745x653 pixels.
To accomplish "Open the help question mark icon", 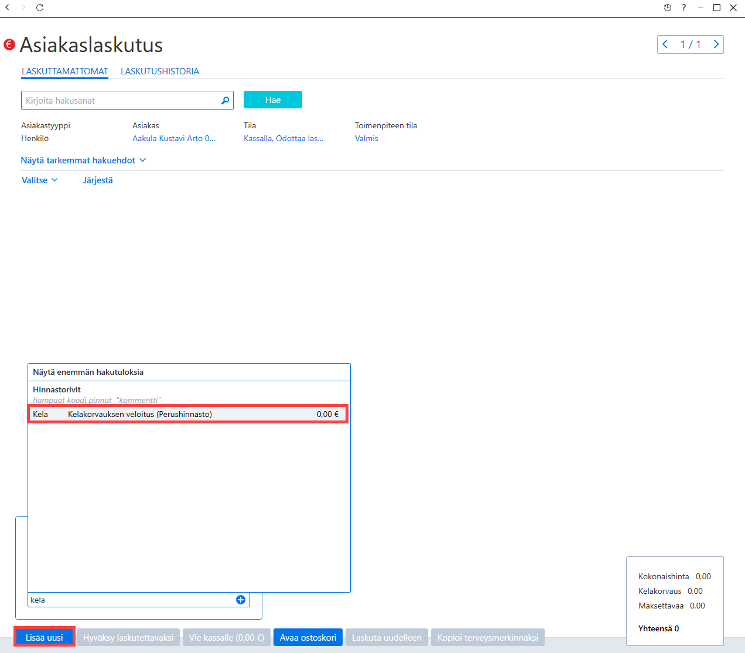I will [x=684, y=8].
